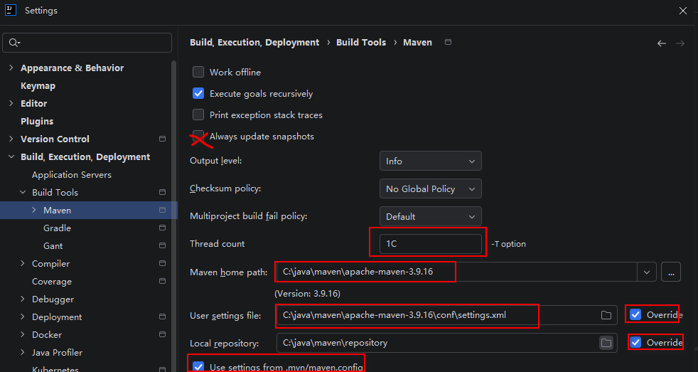Screen dimensions: 698x372
Task: Open the Plugins settings page
Action: (37, 121)
